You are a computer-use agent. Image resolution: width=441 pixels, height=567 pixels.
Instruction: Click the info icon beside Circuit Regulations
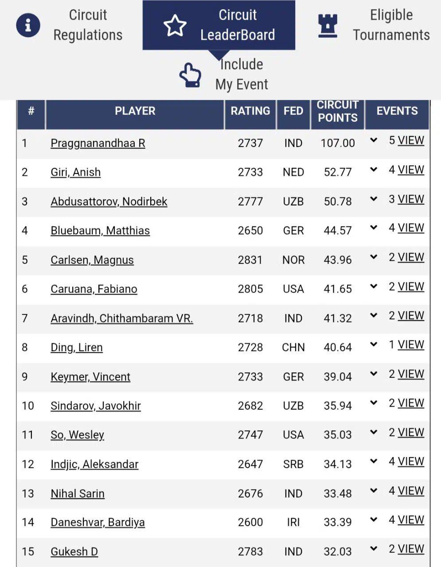coord(28,25)
